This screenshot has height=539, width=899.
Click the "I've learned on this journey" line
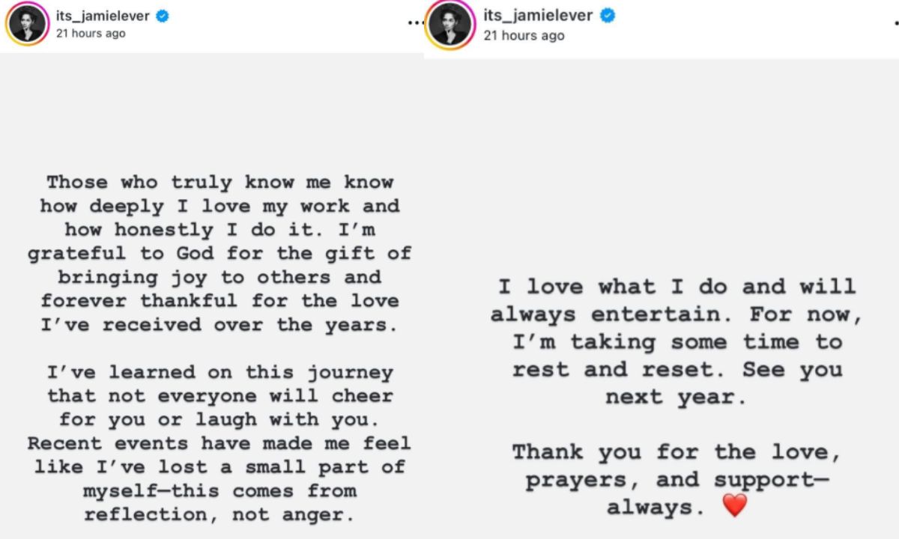click(220, 372)
